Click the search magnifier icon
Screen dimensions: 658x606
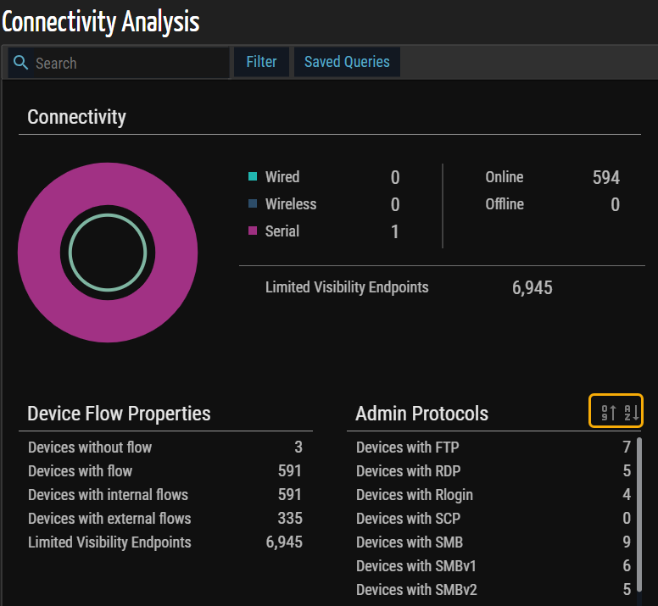21,63
